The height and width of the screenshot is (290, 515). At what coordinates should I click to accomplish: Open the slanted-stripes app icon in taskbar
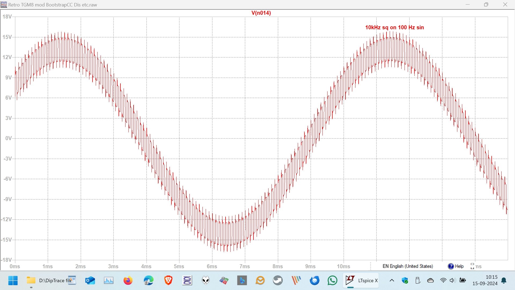tap(296, 281)
